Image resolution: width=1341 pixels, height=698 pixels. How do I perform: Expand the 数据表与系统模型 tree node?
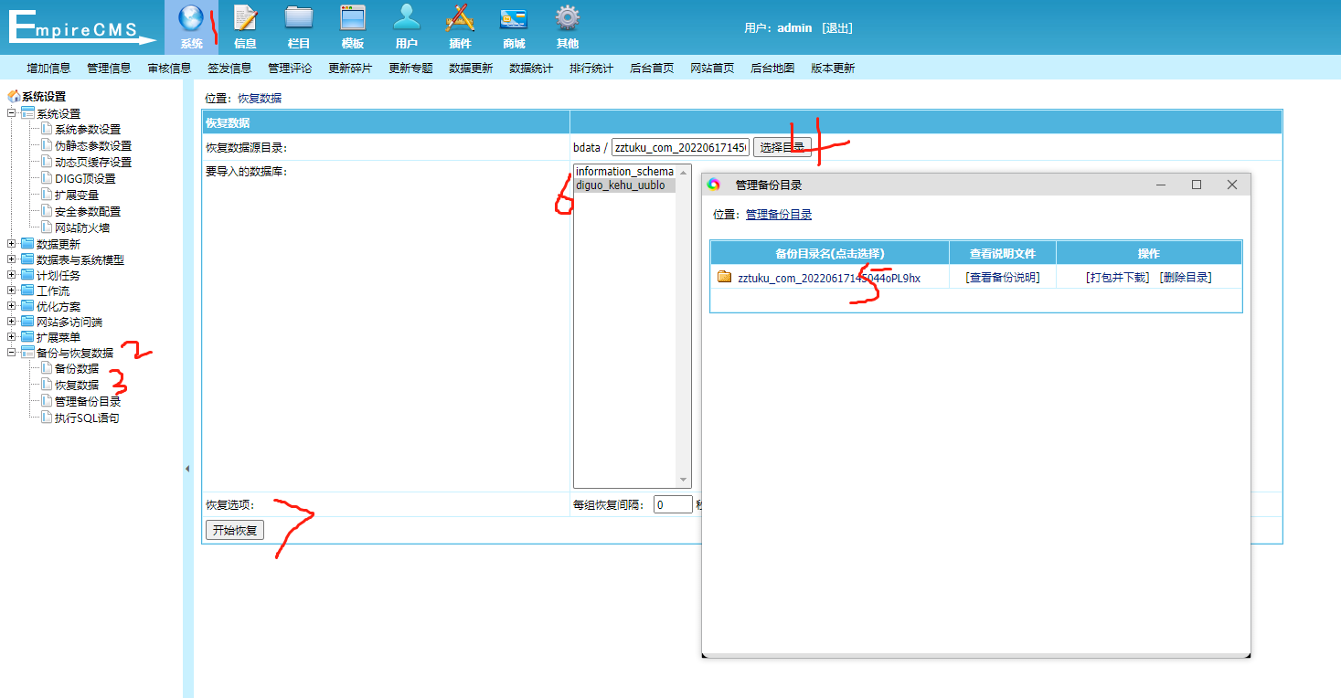(11, 259)
